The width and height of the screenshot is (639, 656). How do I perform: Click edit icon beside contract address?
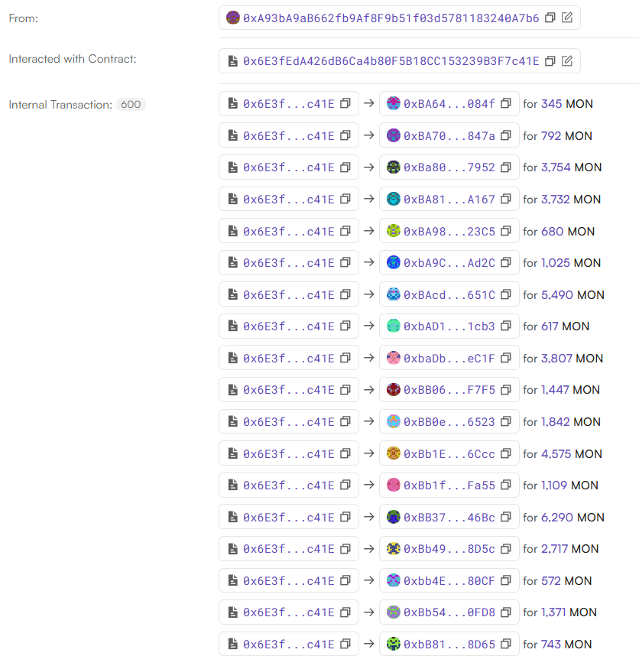[567, 61]
